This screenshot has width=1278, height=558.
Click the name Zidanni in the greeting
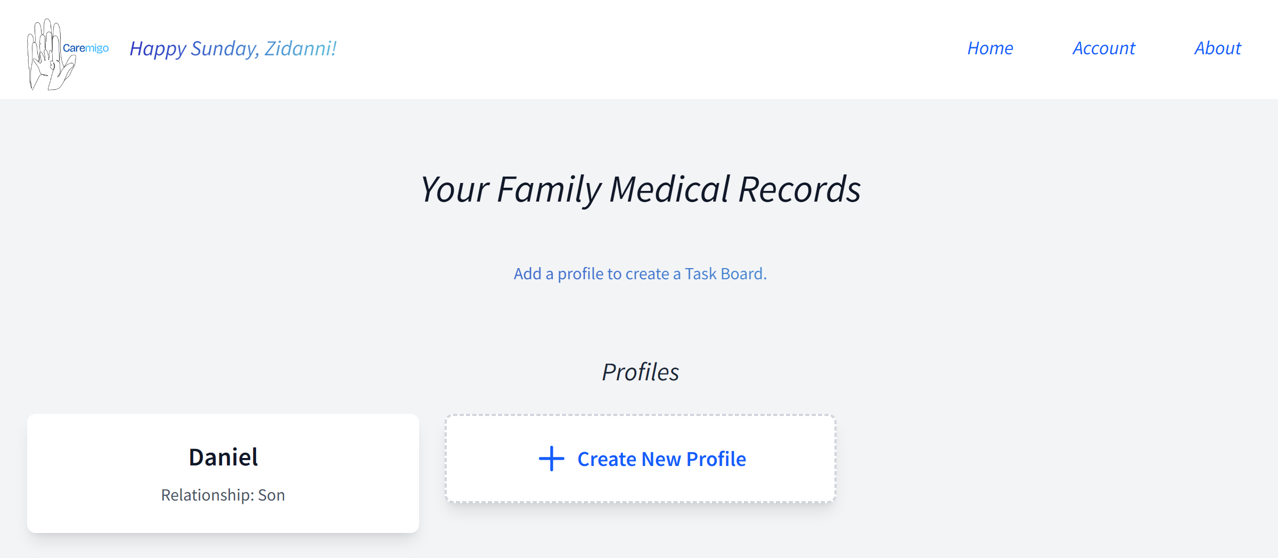tap(300, 48)
